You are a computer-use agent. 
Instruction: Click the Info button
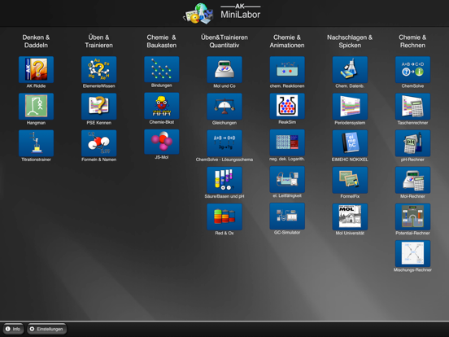(13, 329)
